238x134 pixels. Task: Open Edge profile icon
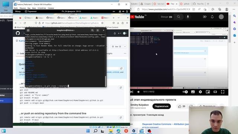coord(227,9)
